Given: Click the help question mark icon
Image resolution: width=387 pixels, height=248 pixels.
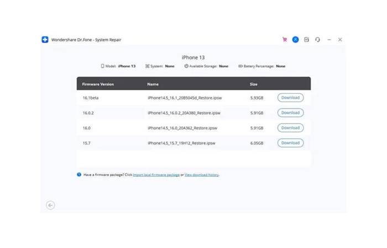Looking at the screenshot, I should (79, 175).
